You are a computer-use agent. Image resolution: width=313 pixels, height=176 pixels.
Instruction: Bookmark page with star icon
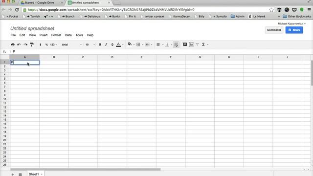click(x=271, y=10)
